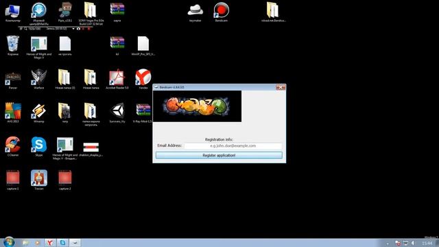
Task: Open Skype from the taskbar
Action: pos(62,242)
